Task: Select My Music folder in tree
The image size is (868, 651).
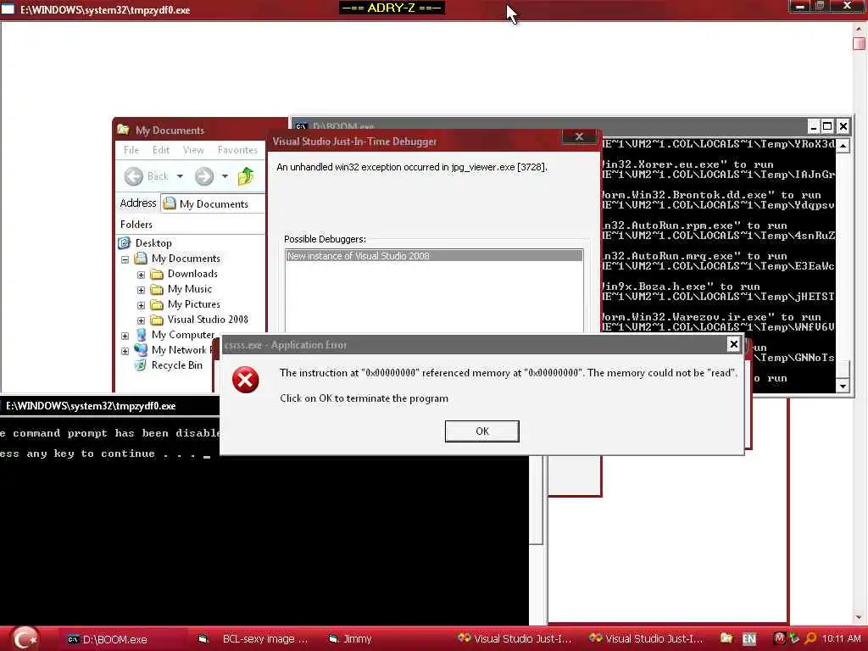Action: click(x=189, y=289)
